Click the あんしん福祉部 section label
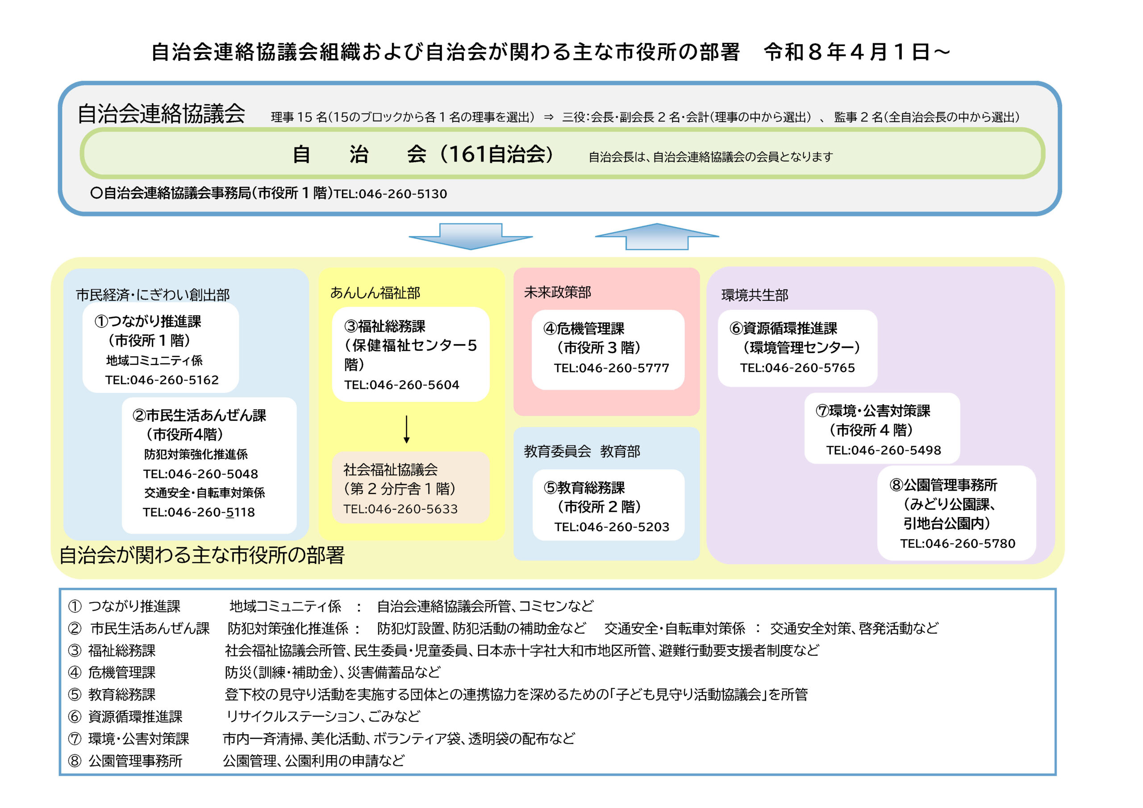Viewport: 1143px width, 808px height. [375, 293]
